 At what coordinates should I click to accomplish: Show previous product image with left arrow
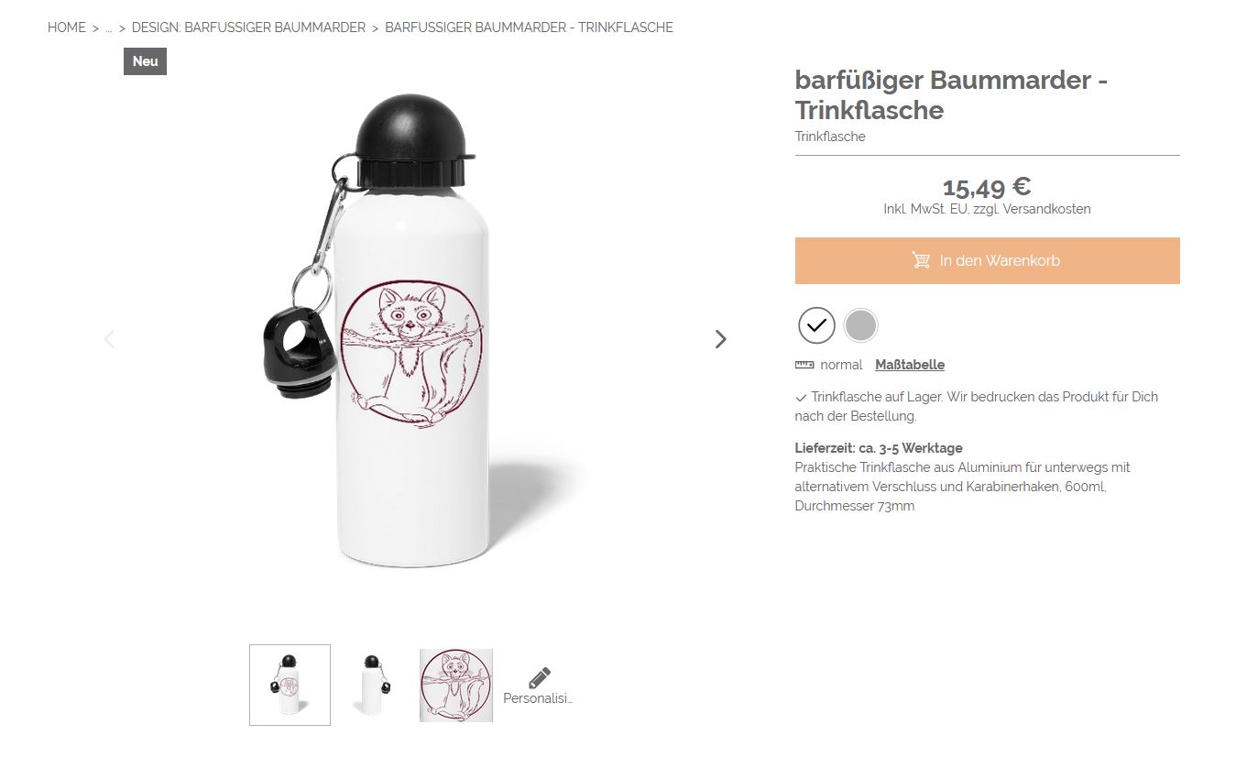coord(109,339)
